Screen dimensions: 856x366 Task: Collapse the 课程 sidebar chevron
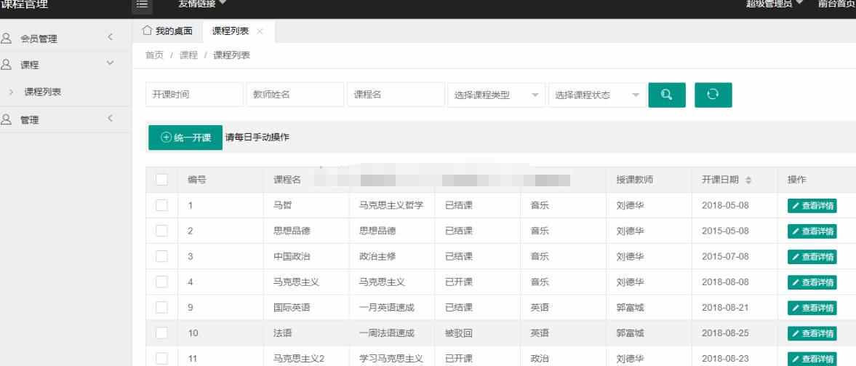coord(111,63)
